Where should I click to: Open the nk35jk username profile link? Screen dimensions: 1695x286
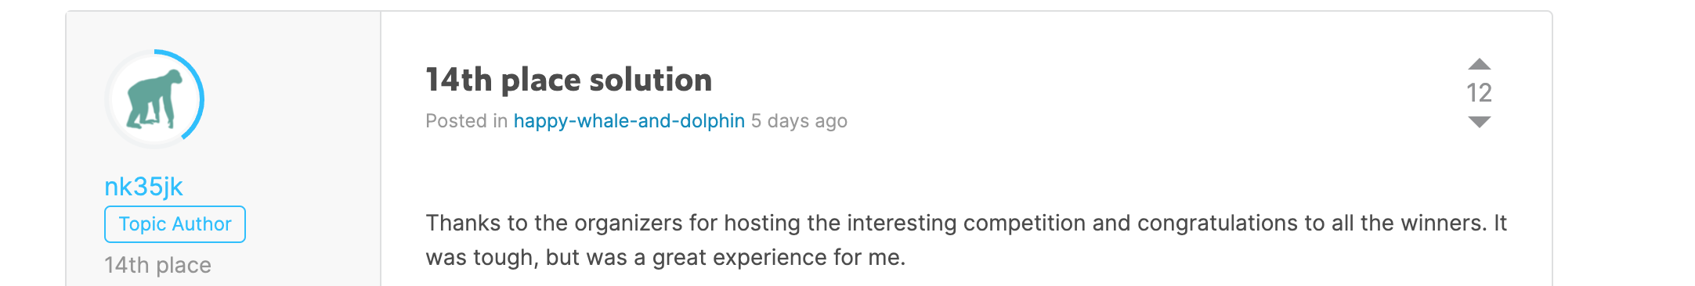coord(143,187)
